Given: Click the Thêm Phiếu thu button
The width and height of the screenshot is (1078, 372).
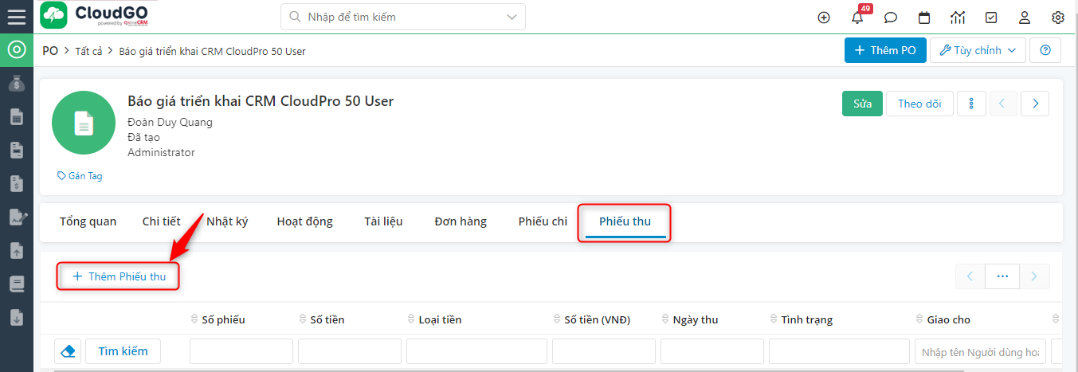Looking at the screenshot, I should 119,276.
